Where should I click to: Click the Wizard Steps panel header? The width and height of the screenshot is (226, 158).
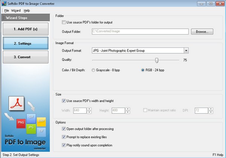pos(26,18)
